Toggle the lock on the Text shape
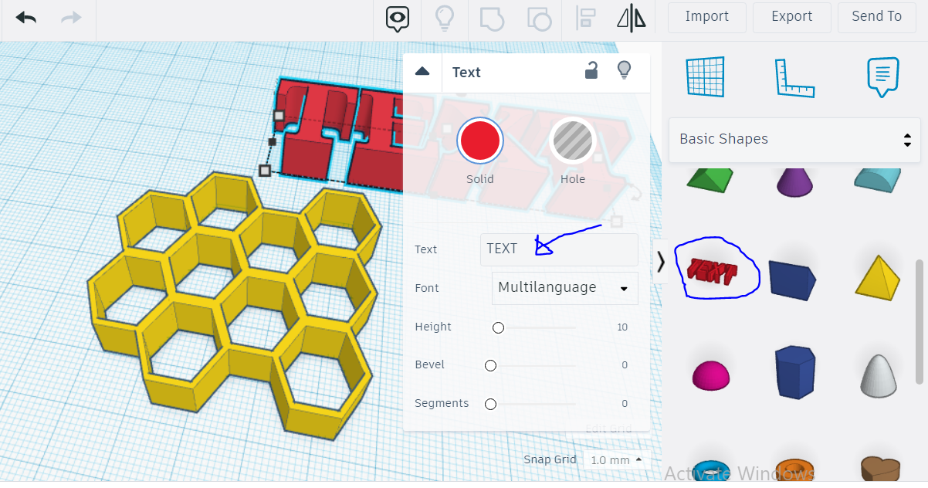This screenshot has height=488, width=928. pos(591,71)
